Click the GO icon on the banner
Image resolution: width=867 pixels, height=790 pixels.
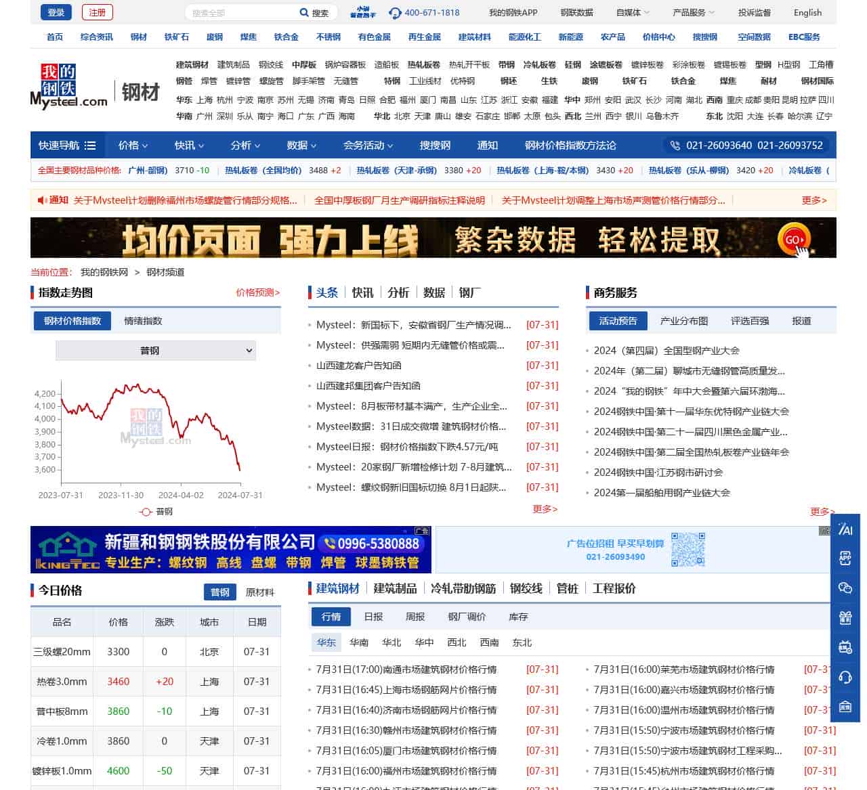[794, 238]
